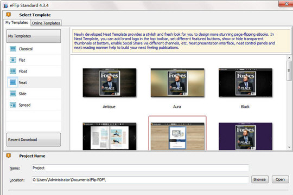
Task: Choose the Antique theme thumbnail
Action: click(x=110, y=83)
